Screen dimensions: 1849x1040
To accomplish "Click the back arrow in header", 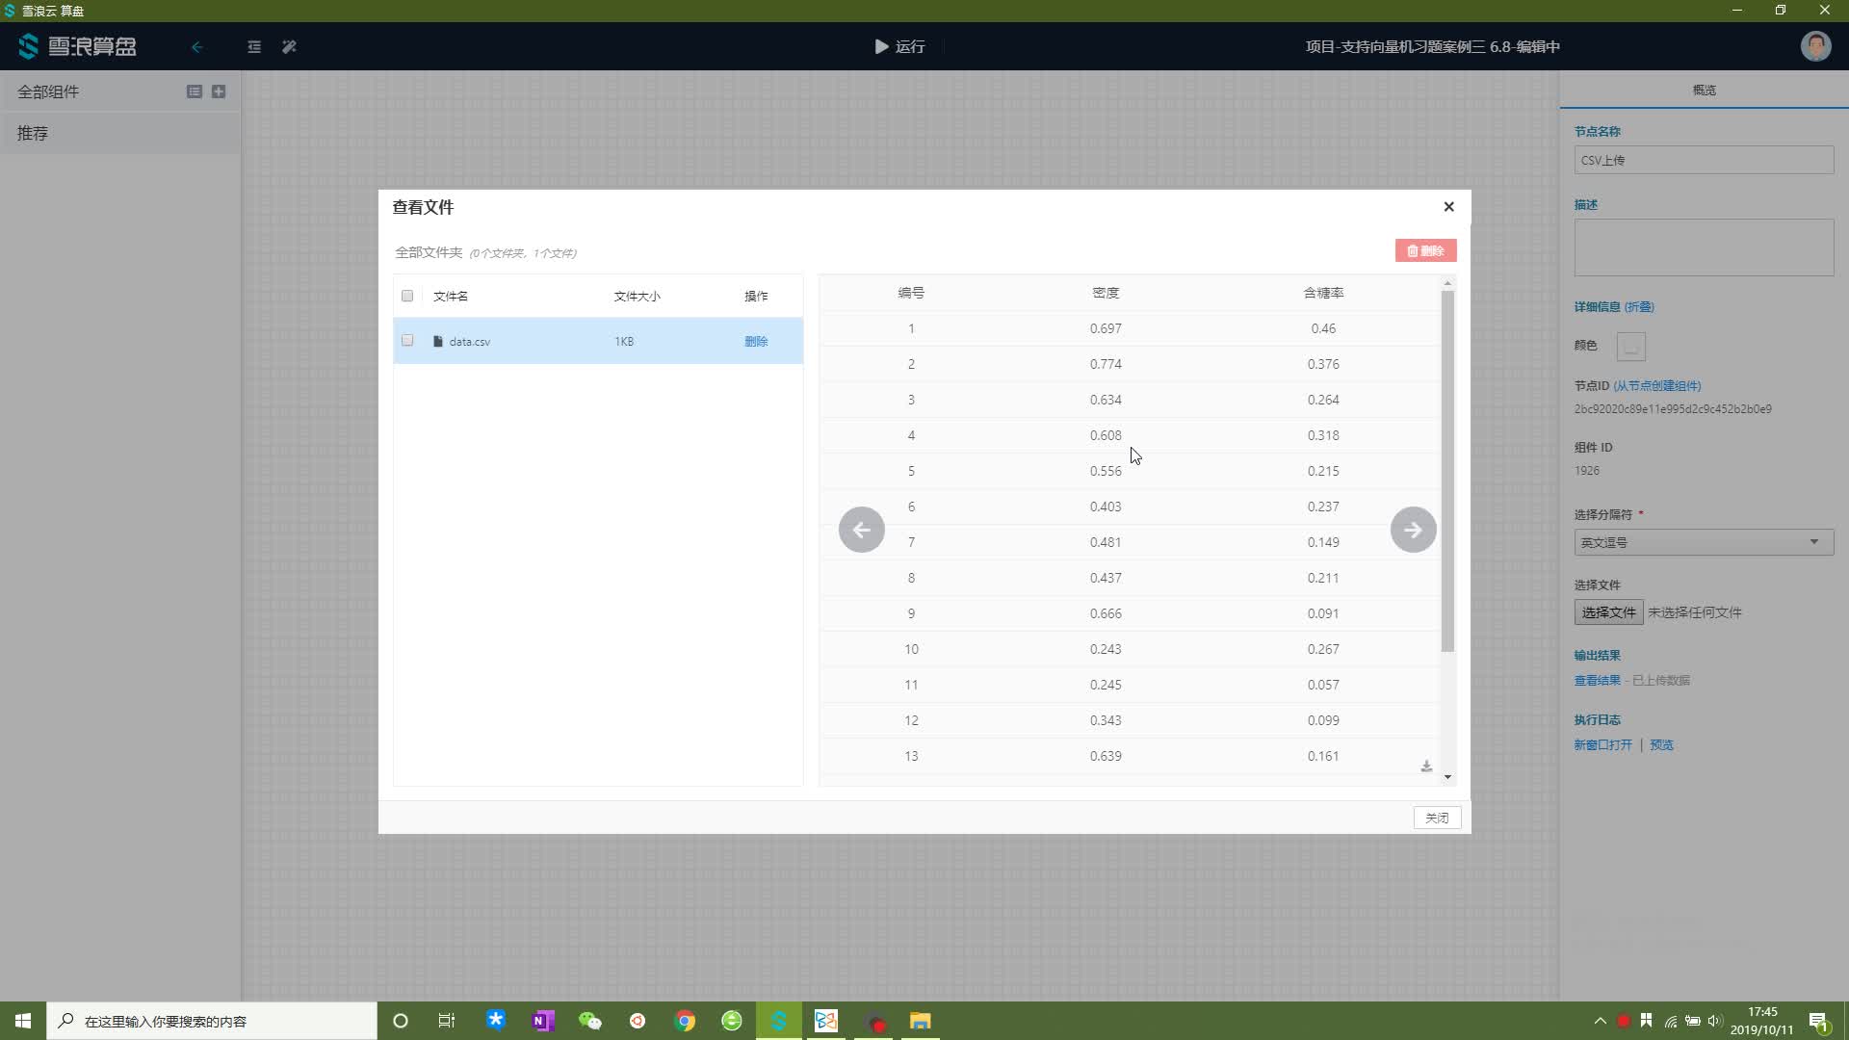I will [x=196, y=46].
